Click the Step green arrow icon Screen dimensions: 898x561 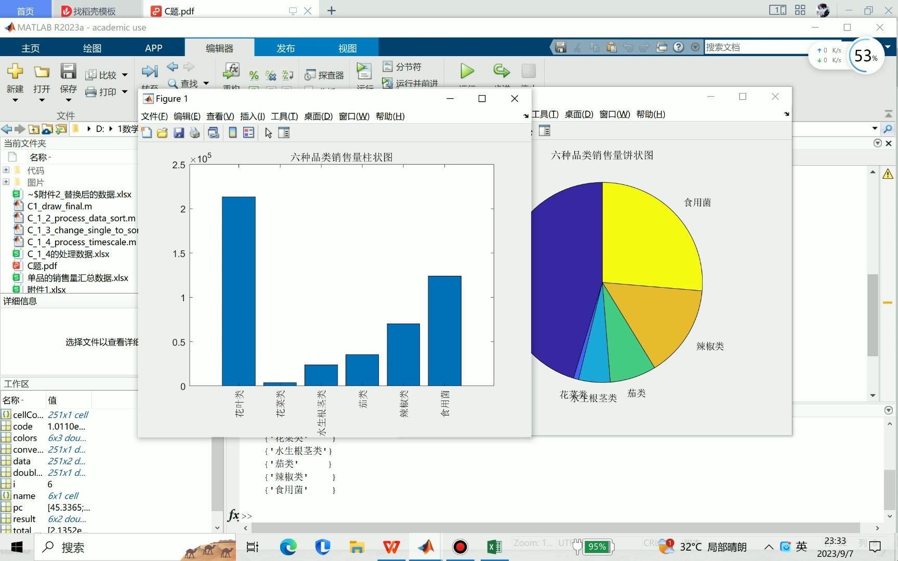[501, 71]
